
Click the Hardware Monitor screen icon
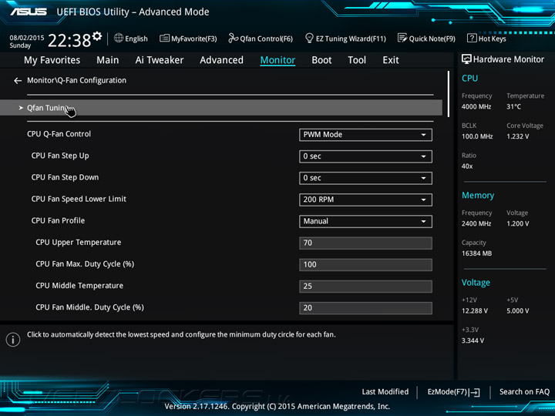click(466, 59)
